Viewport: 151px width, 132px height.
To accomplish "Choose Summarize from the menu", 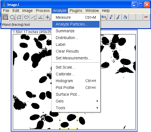I will pyautogui.click(x=76, y=31).
